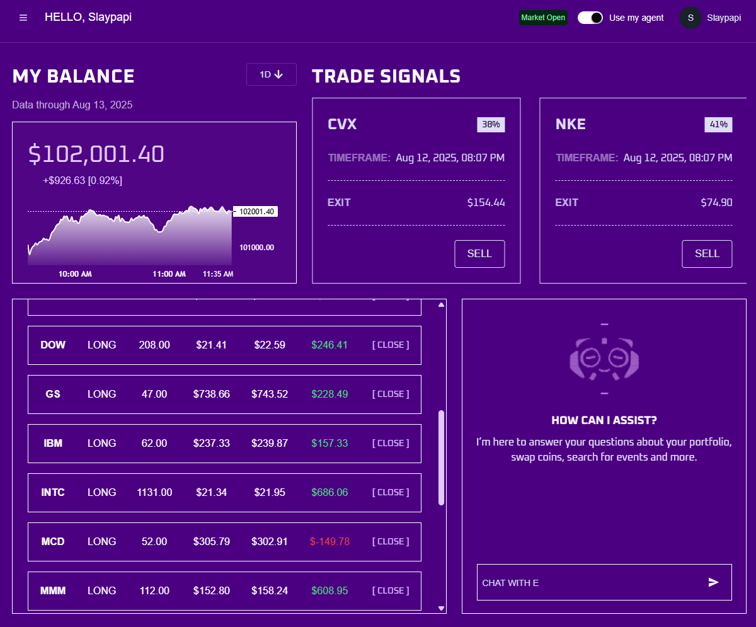756x627 pixels.
Task: Click the NKE exit price $74.90
Action: point(716,202)
